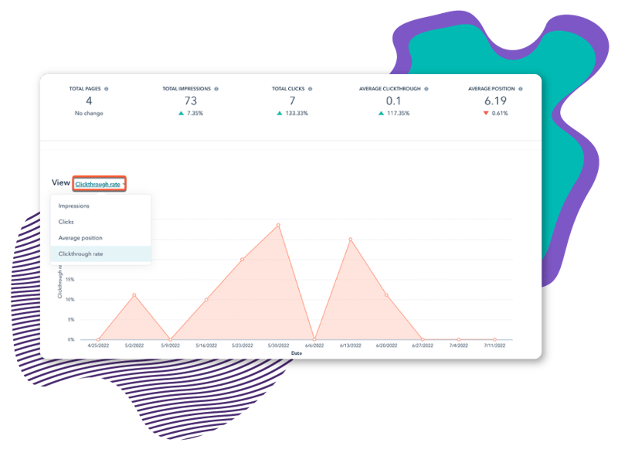
Task: Click the info icon beside Total Clicks
Action: [311, 89]
